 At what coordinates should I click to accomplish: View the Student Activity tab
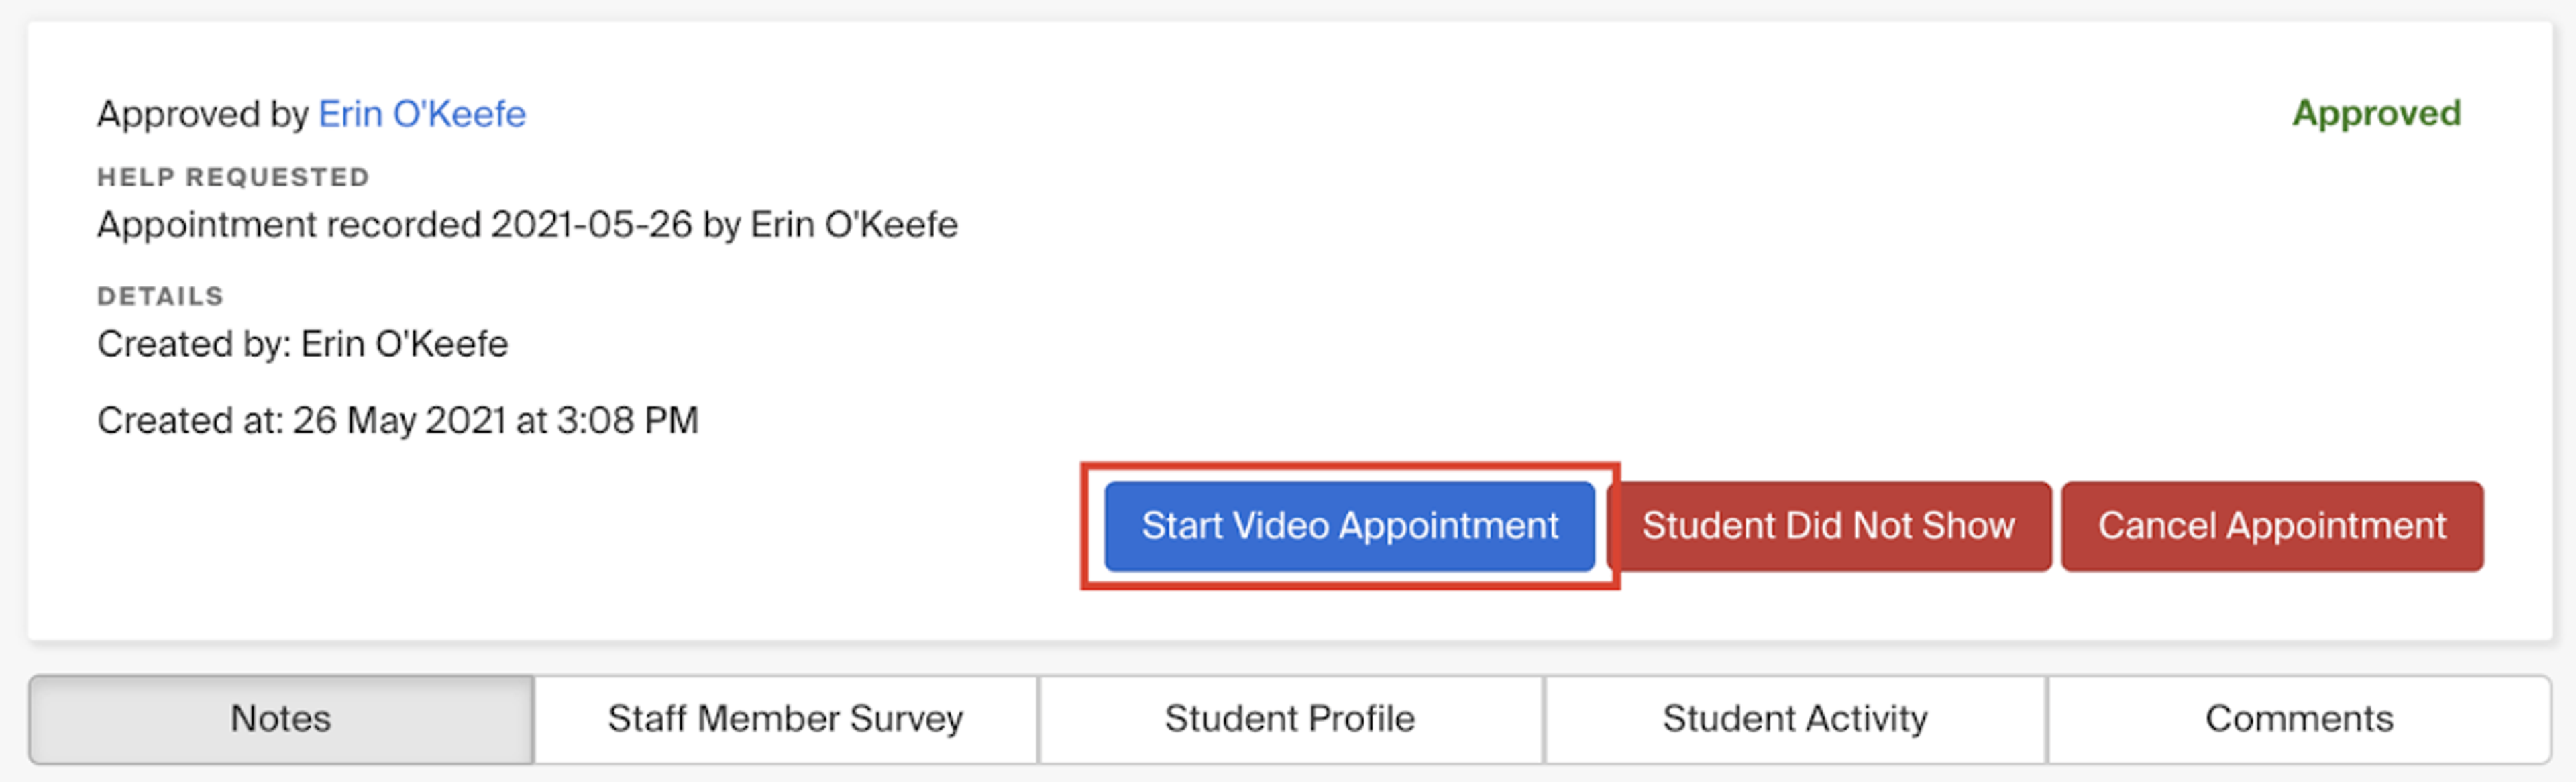pos(1794,718)
